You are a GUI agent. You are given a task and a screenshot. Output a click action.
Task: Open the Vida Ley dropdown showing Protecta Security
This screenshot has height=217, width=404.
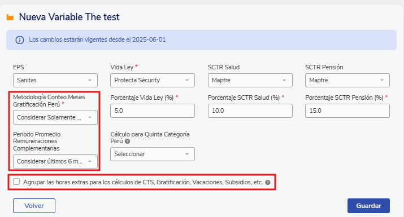pyautogui.click(x=153, y=80)
